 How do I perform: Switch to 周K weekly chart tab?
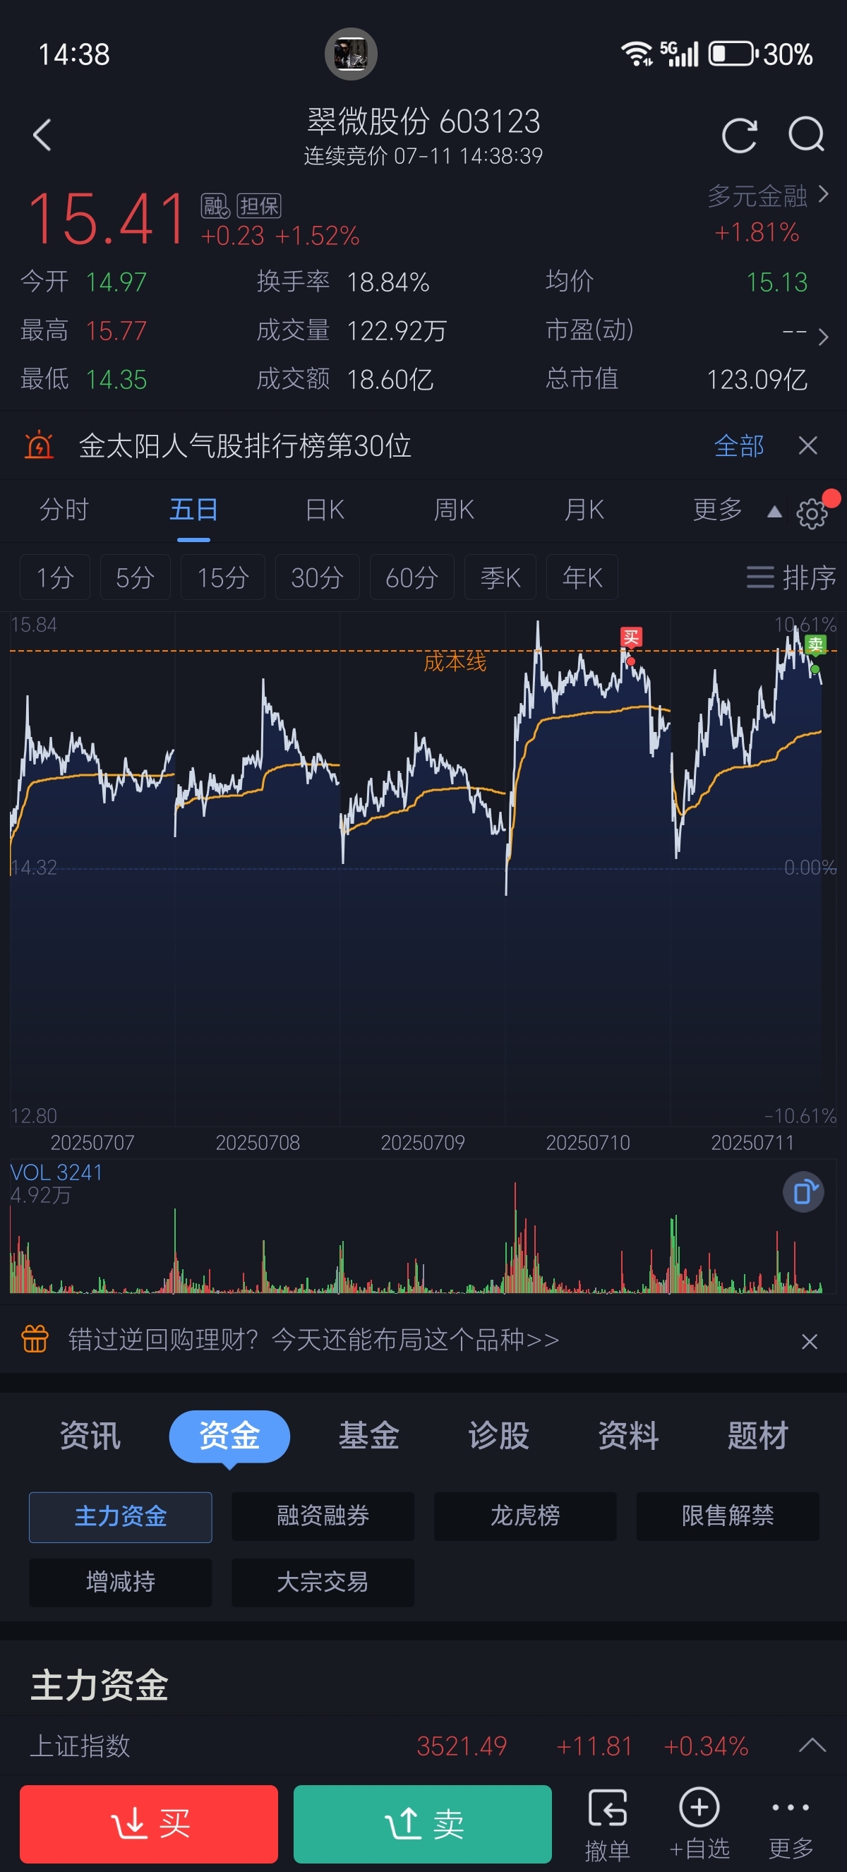coord(454,510)
